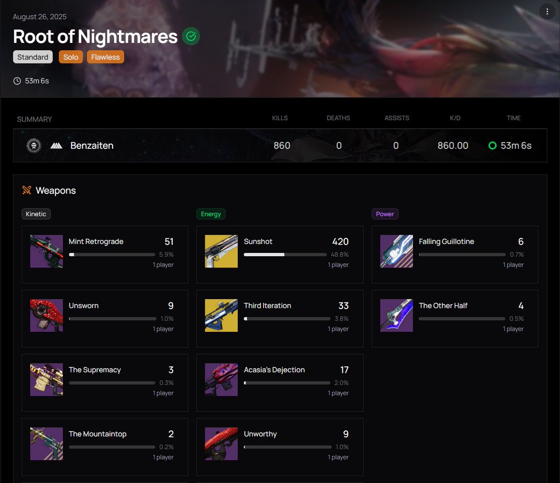
Task: Click the 860 kills value
Action: click(282, 146)
